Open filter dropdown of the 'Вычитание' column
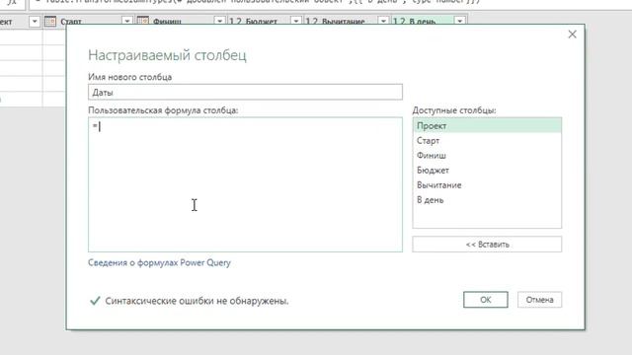This screenshot has height=355, width=632. 383,21
